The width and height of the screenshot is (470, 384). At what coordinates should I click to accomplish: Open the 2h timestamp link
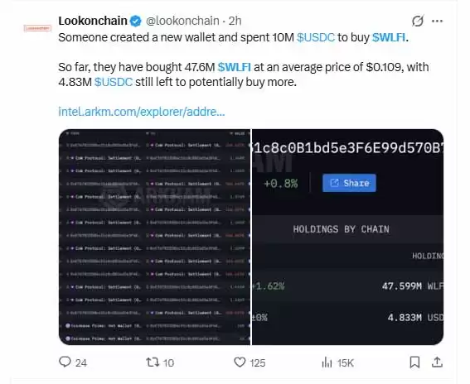(235, 21)
